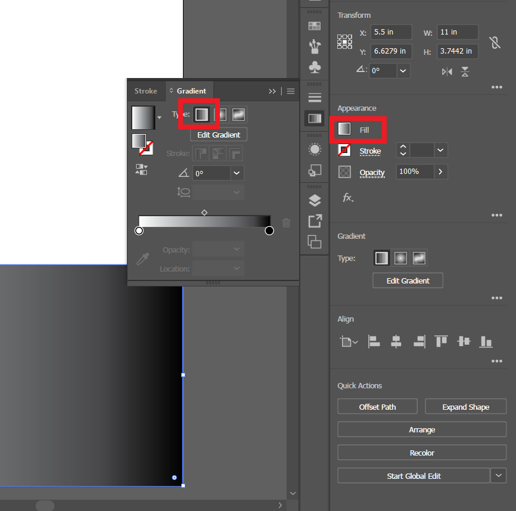Select the radial gradient type in Properties
Screen dimensions: 516x511
pos(400,258)
